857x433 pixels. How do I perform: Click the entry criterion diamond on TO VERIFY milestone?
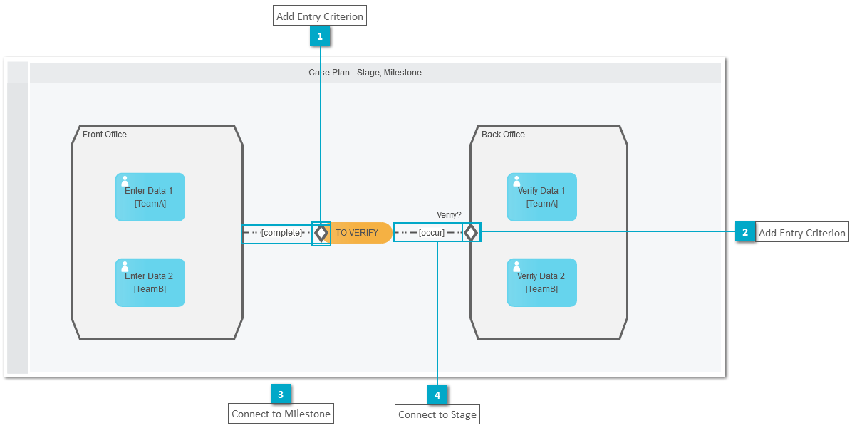click(321, 233)
